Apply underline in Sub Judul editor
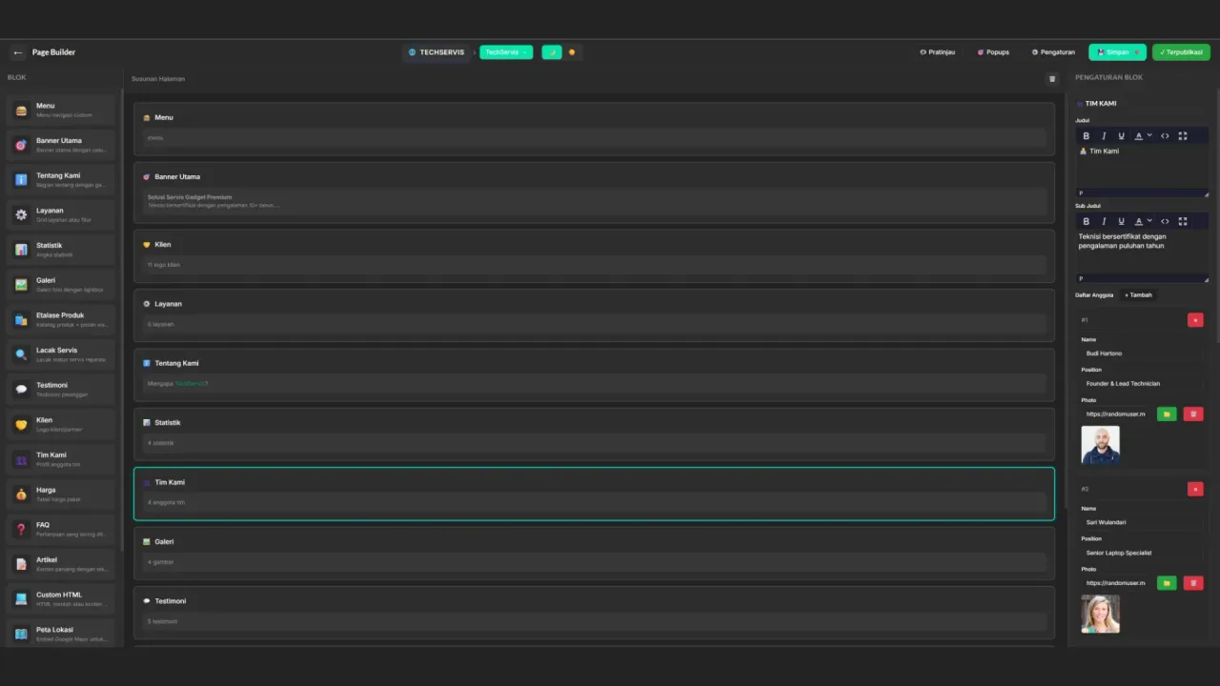Screen dimensions: 1220x686 point(1121,221)
